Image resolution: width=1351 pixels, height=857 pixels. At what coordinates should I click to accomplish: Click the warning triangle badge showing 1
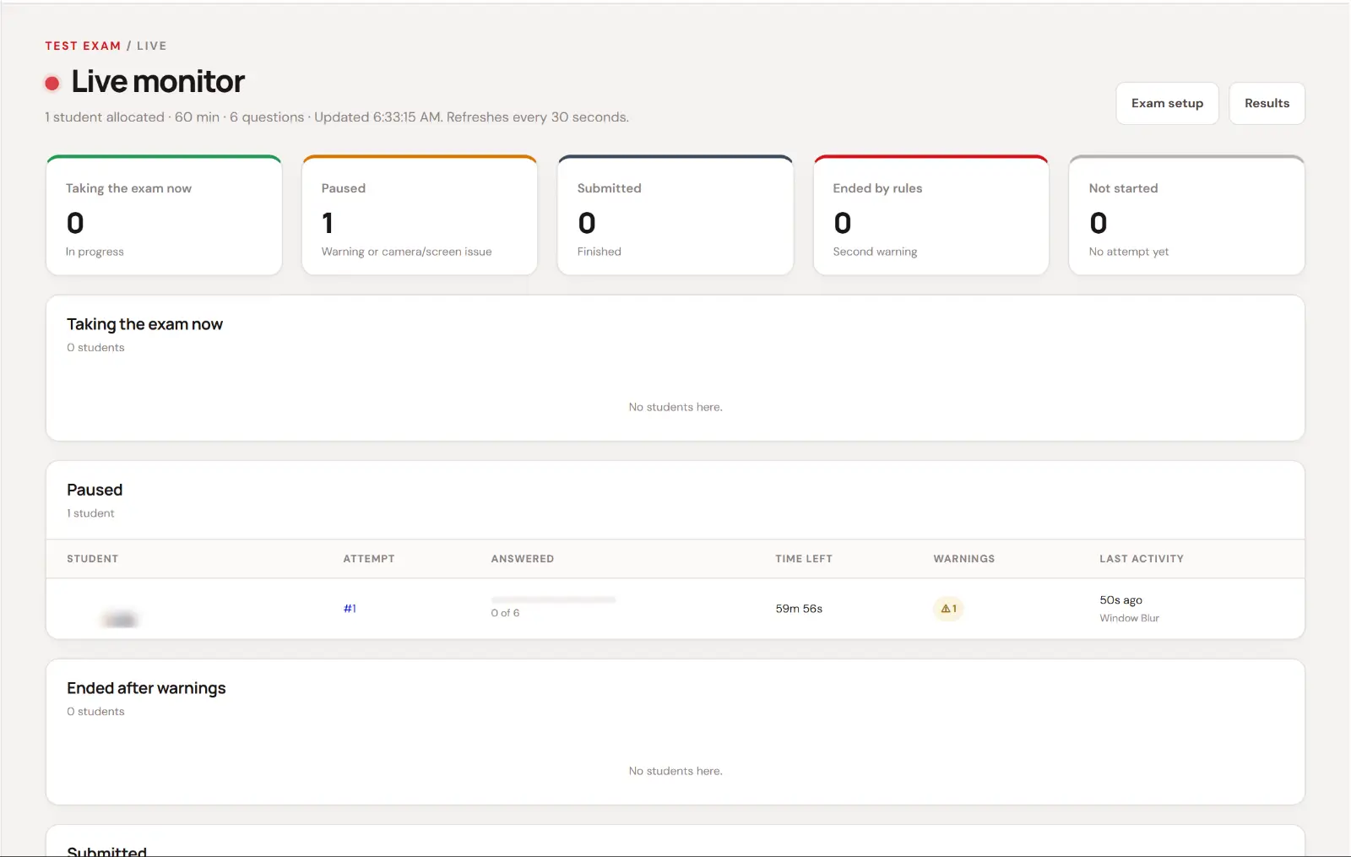tap(948, 609)
